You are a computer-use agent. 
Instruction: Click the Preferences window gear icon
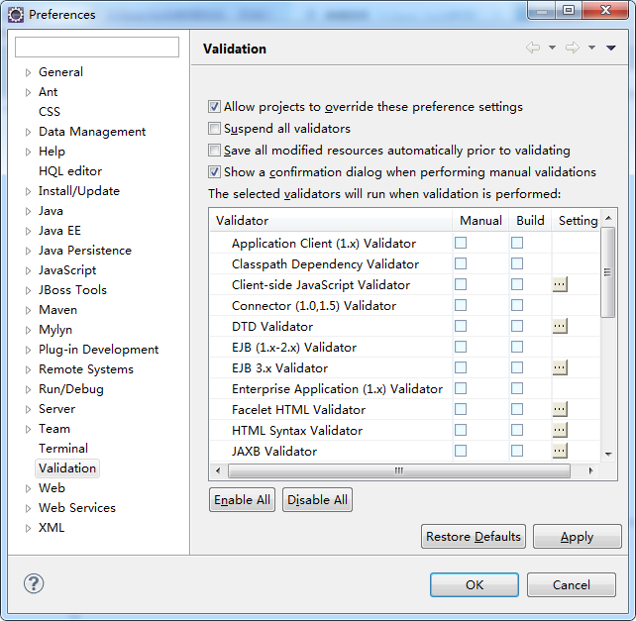16,15
